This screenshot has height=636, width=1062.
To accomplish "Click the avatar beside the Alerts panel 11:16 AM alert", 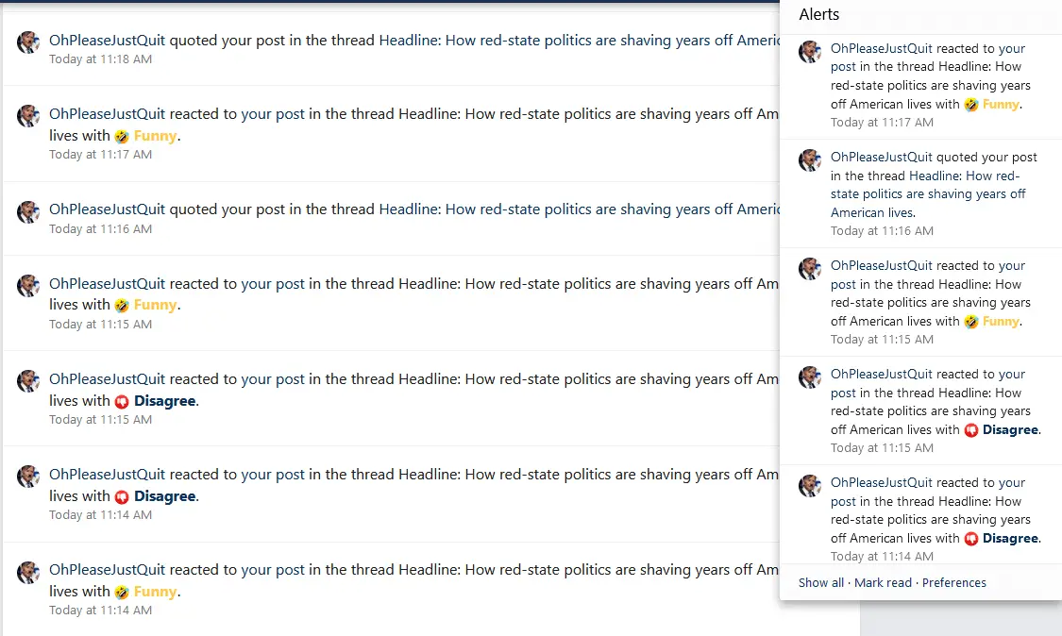I will (x=810, y=160).
